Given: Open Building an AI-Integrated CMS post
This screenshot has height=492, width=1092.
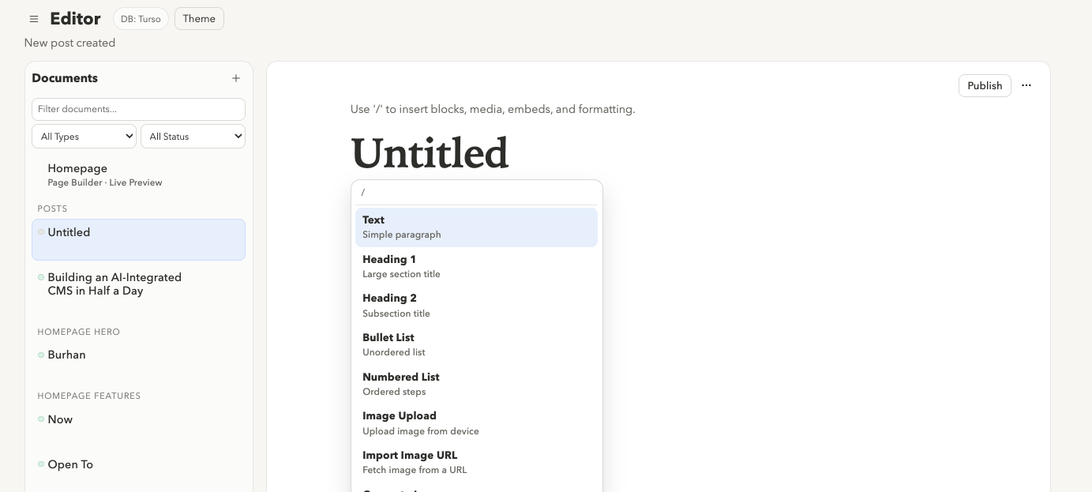Looking at the screenshot, I should (114, 284).
